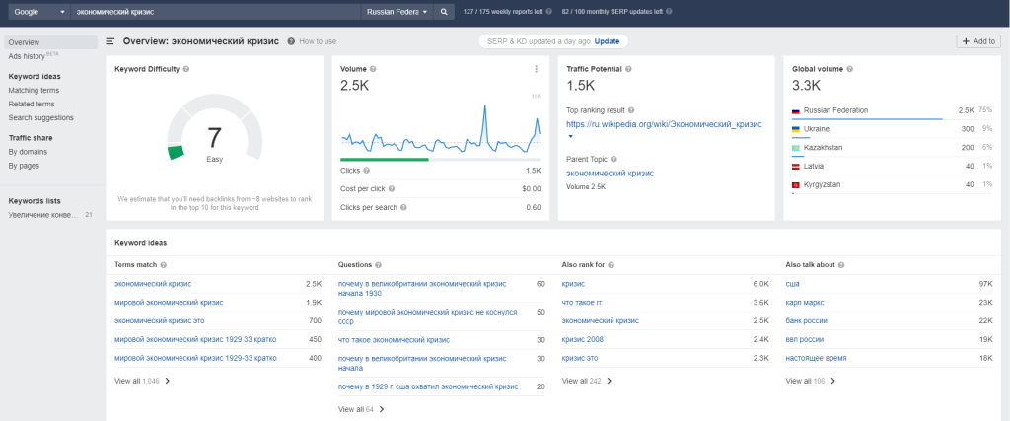1010x421 pixels.
Task: Open мировой экономический кризис keyword link
Action: (x=169, y=302)
